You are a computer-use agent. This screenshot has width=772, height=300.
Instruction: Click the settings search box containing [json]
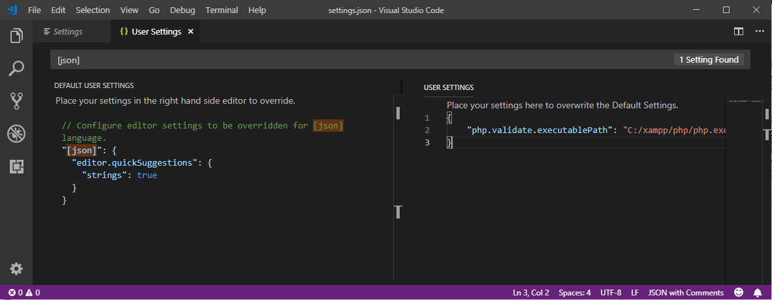362,60
